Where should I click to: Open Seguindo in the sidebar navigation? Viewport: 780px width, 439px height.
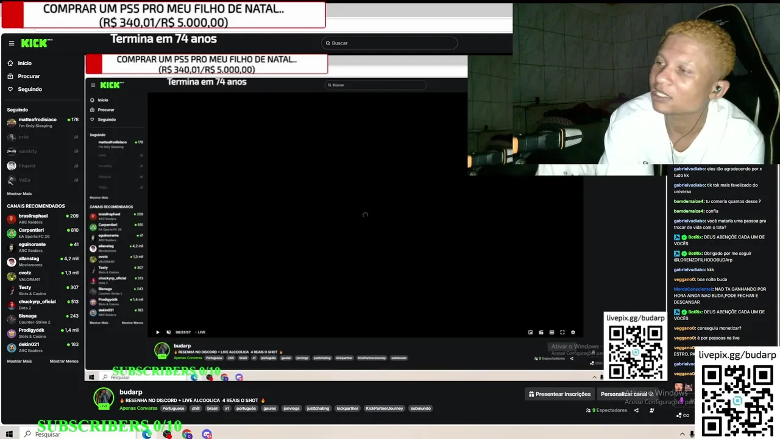29,89
